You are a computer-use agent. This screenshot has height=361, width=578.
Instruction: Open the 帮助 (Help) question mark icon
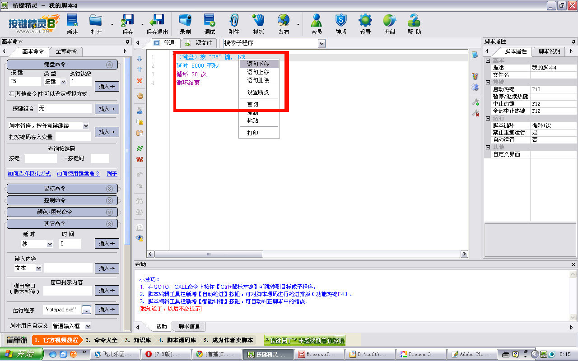pos(414,21)
